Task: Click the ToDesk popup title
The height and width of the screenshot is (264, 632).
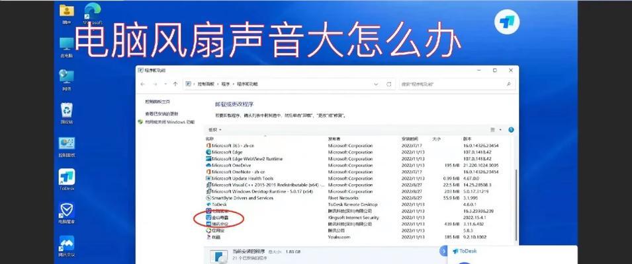Action: (x=468, y=251)
